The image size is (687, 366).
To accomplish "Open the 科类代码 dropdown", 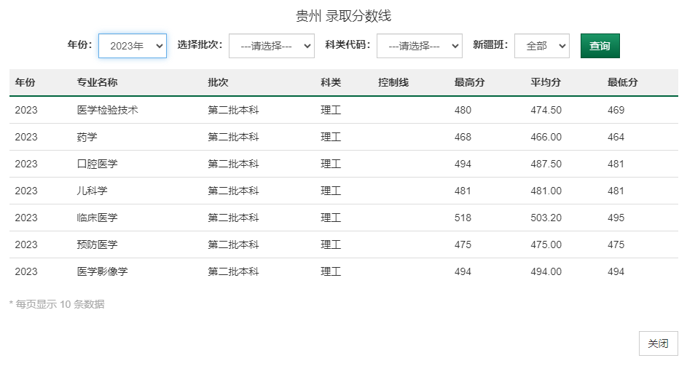I will point(419,46).
